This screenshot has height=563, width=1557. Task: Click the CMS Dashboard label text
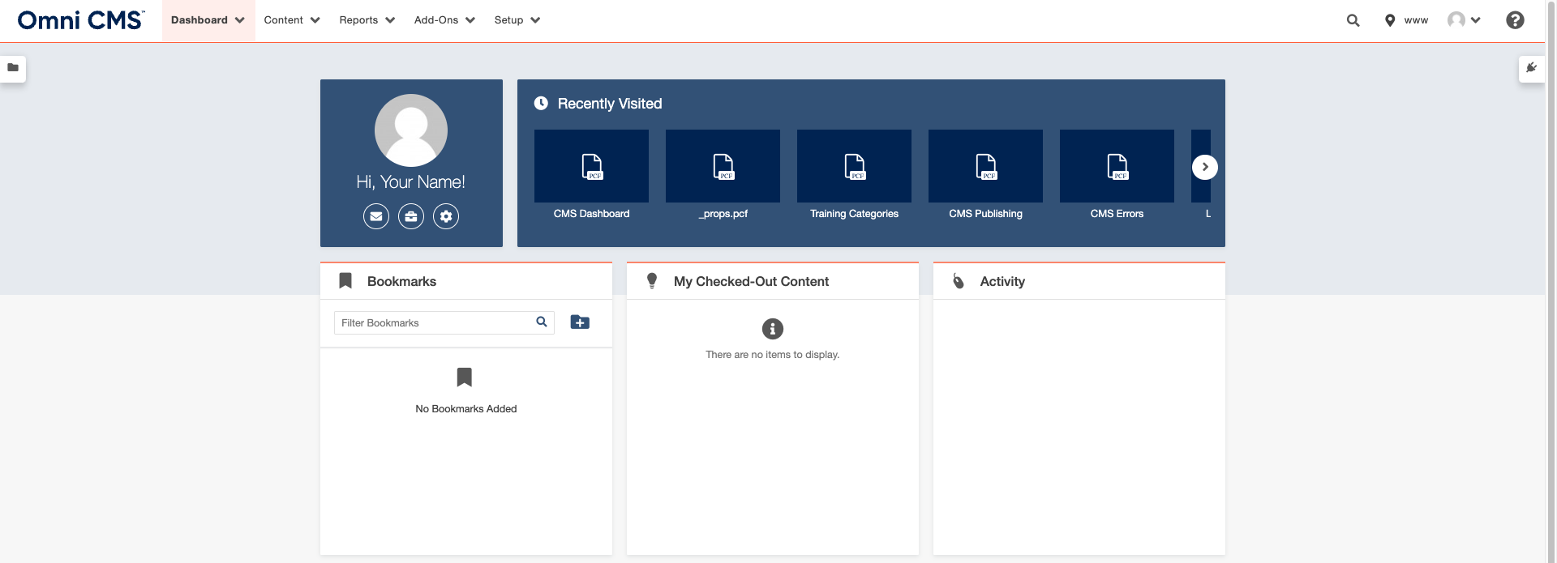591,214
